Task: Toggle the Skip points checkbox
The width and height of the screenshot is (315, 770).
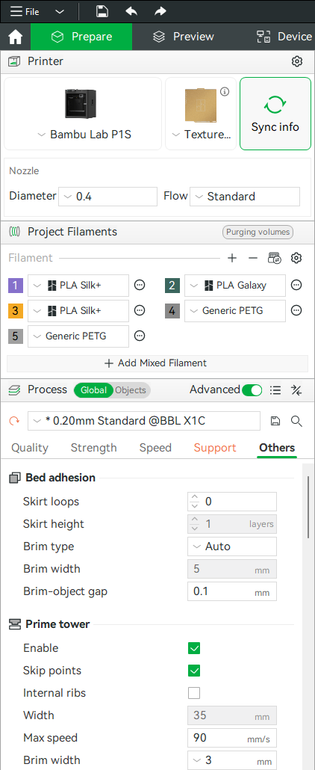Action: coord(194,671)
